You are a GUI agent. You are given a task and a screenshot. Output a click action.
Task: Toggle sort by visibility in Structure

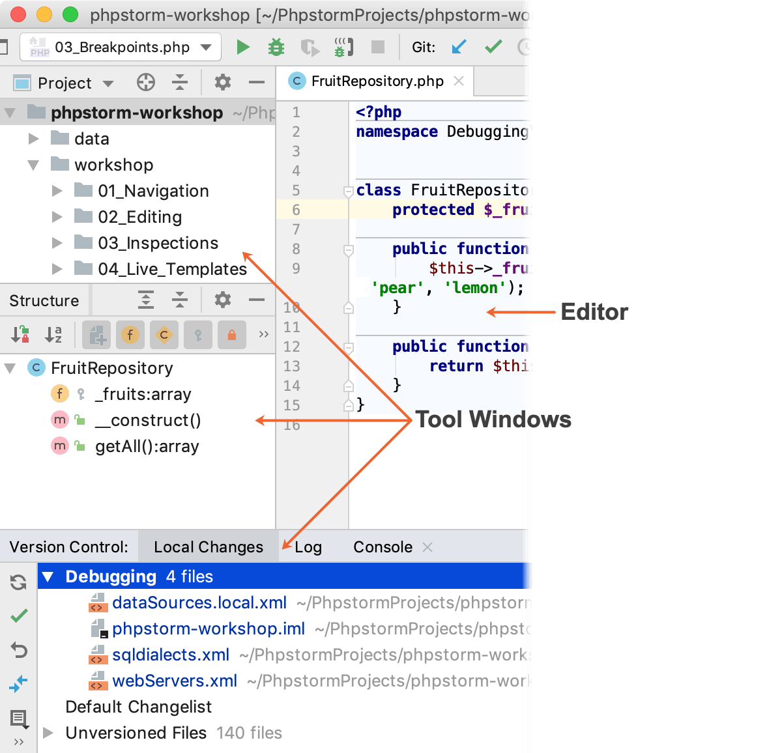[20, 335]
